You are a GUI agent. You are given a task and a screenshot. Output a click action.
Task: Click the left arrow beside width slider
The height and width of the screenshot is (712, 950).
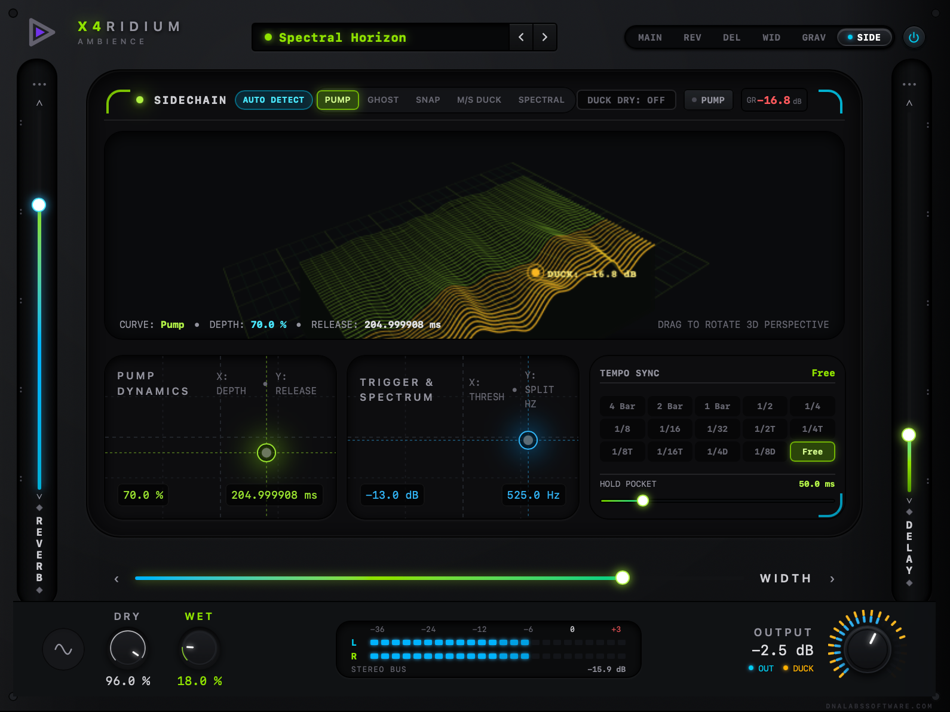click(x=117, y=579)
